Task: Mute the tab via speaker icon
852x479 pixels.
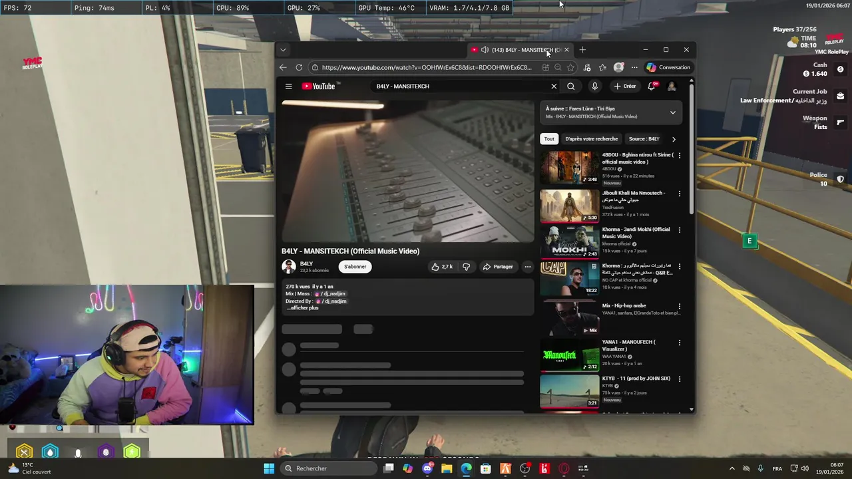Action: point(485,50)
